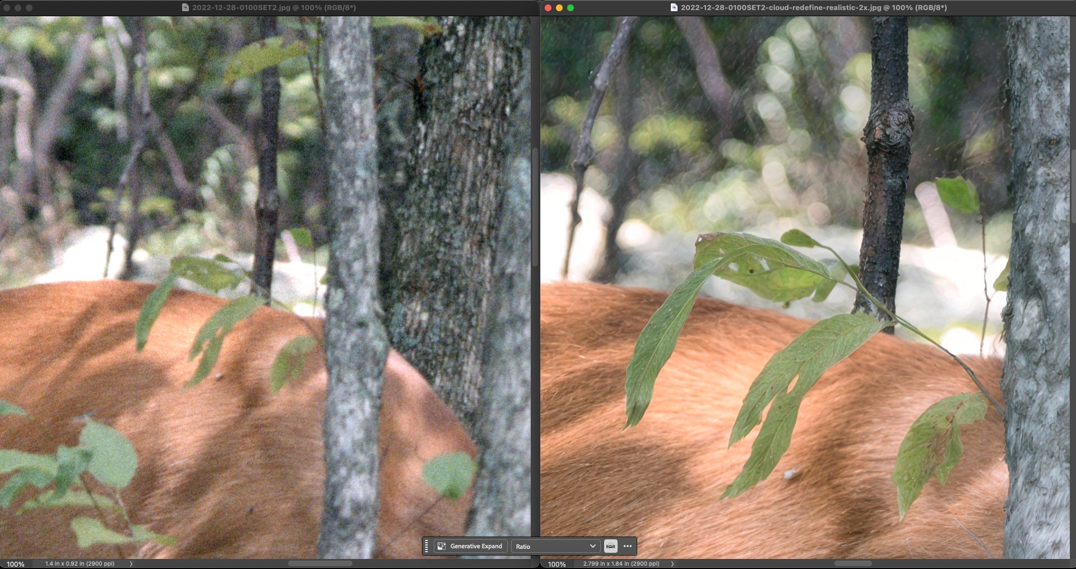Screen dimensions: 1076x569
Task: Click the 1.4 in x 0.92 in status info
Action: point(80,564)
